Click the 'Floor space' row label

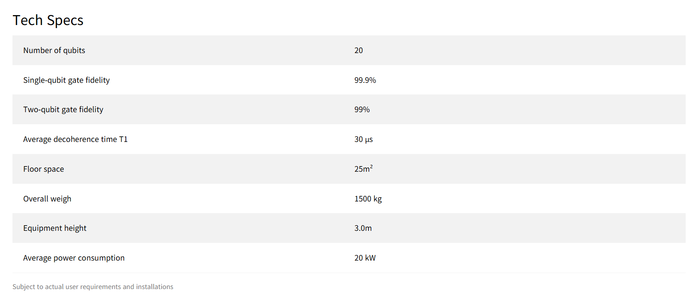click(x=44, y=169)
